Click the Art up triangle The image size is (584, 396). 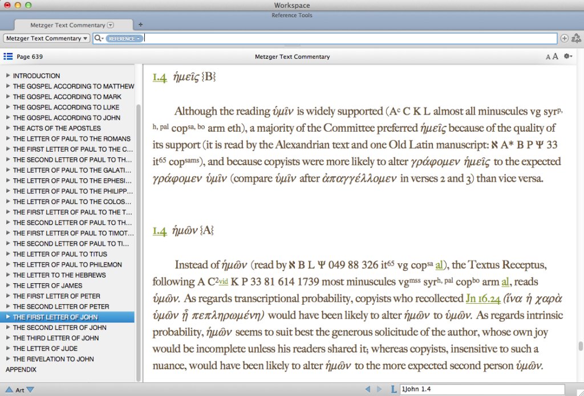[9, 390]
